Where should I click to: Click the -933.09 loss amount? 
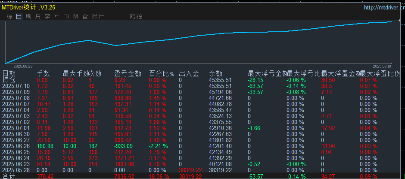point(123,146)
